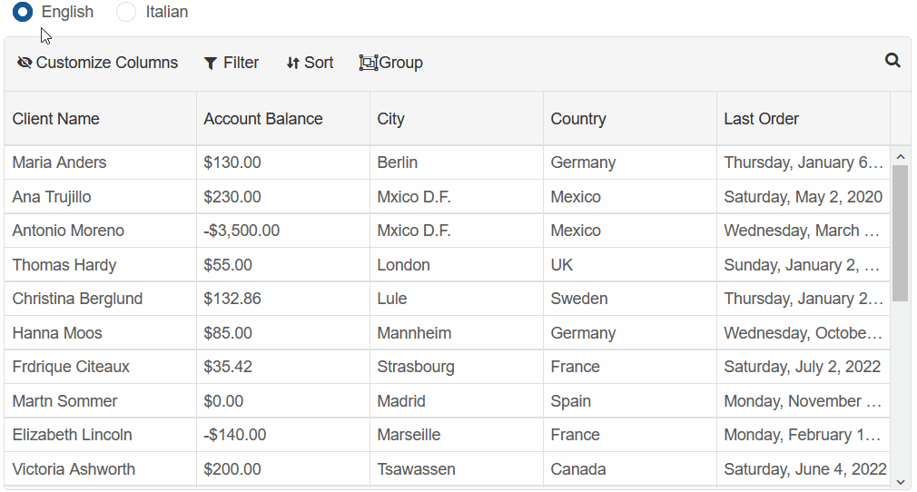Viewport: 917px width, 492px height.
Task: Click the Country column header
Action: coord(578,119)
